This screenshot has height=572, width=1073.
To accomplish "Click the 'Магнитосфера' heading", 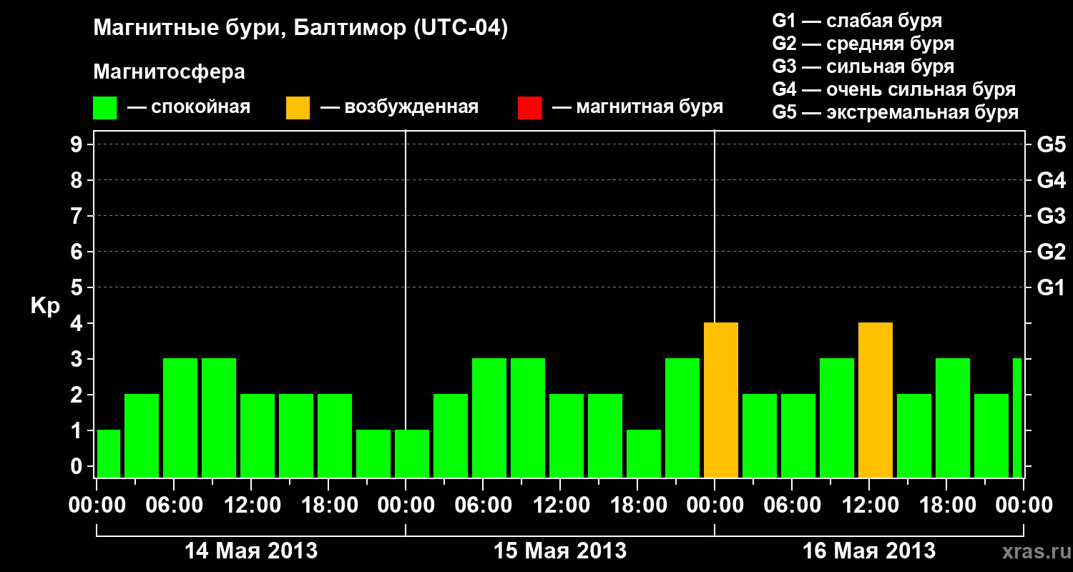I will coord(169,72).
